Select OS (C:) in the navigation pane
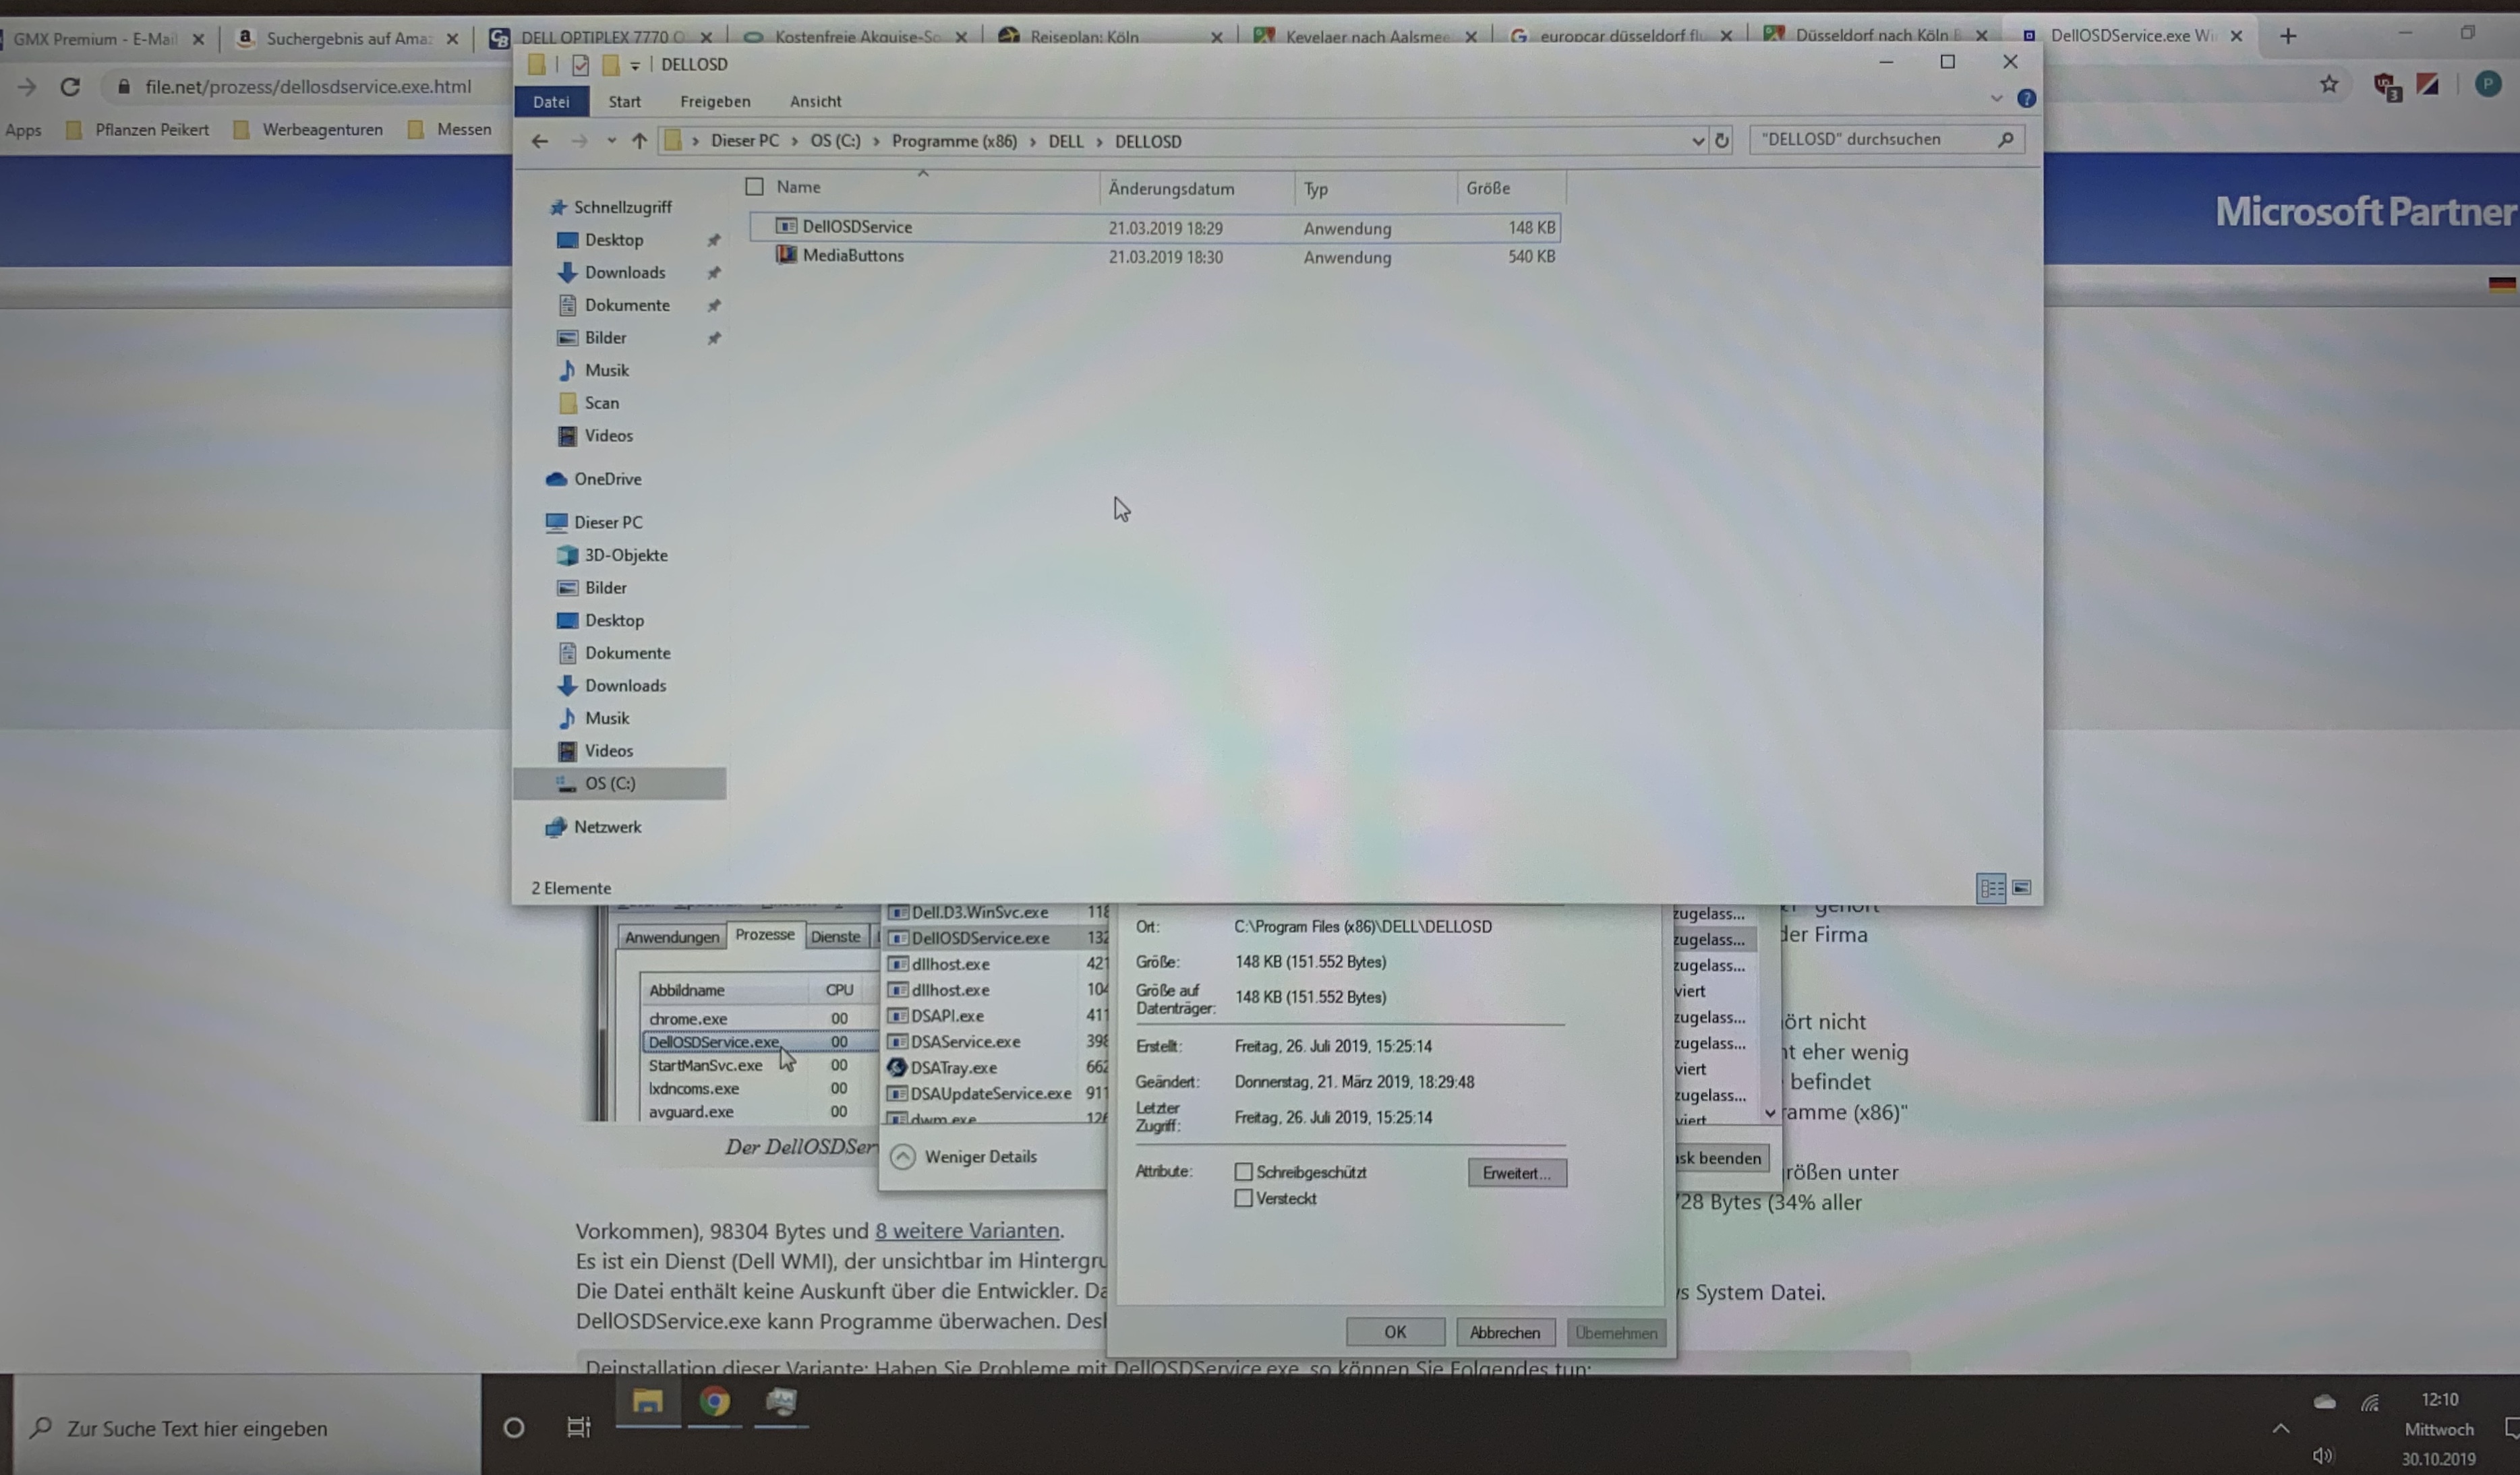2520x1475 pixels. click(x=609, y=783)
